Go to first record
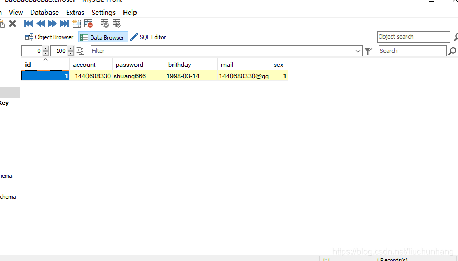Viewport: 458px width, 261px height. 29,23
